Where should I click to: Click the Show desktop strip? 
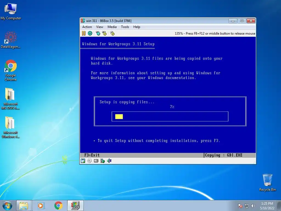click(279, 206)
